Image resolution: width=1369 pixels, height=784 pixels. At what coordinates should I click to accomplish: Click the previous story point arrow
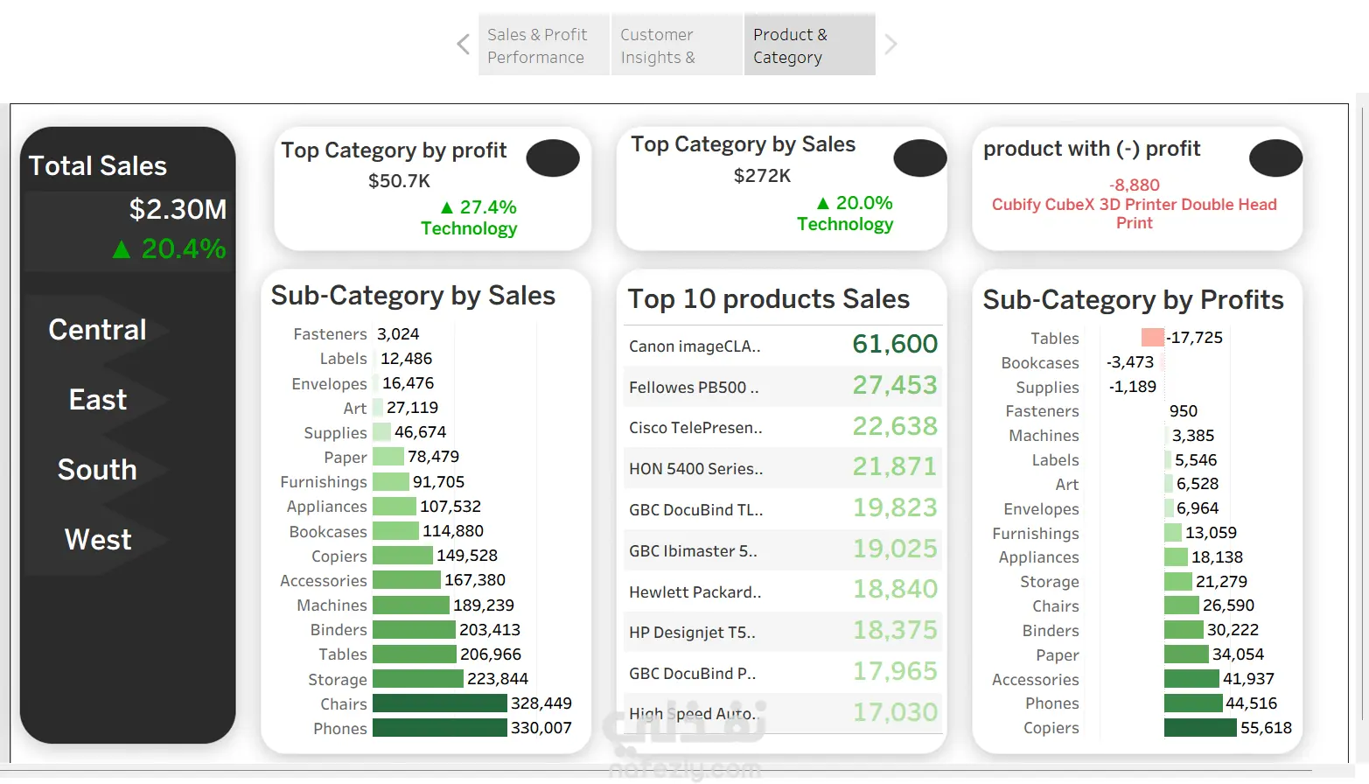tap(464, 44)
